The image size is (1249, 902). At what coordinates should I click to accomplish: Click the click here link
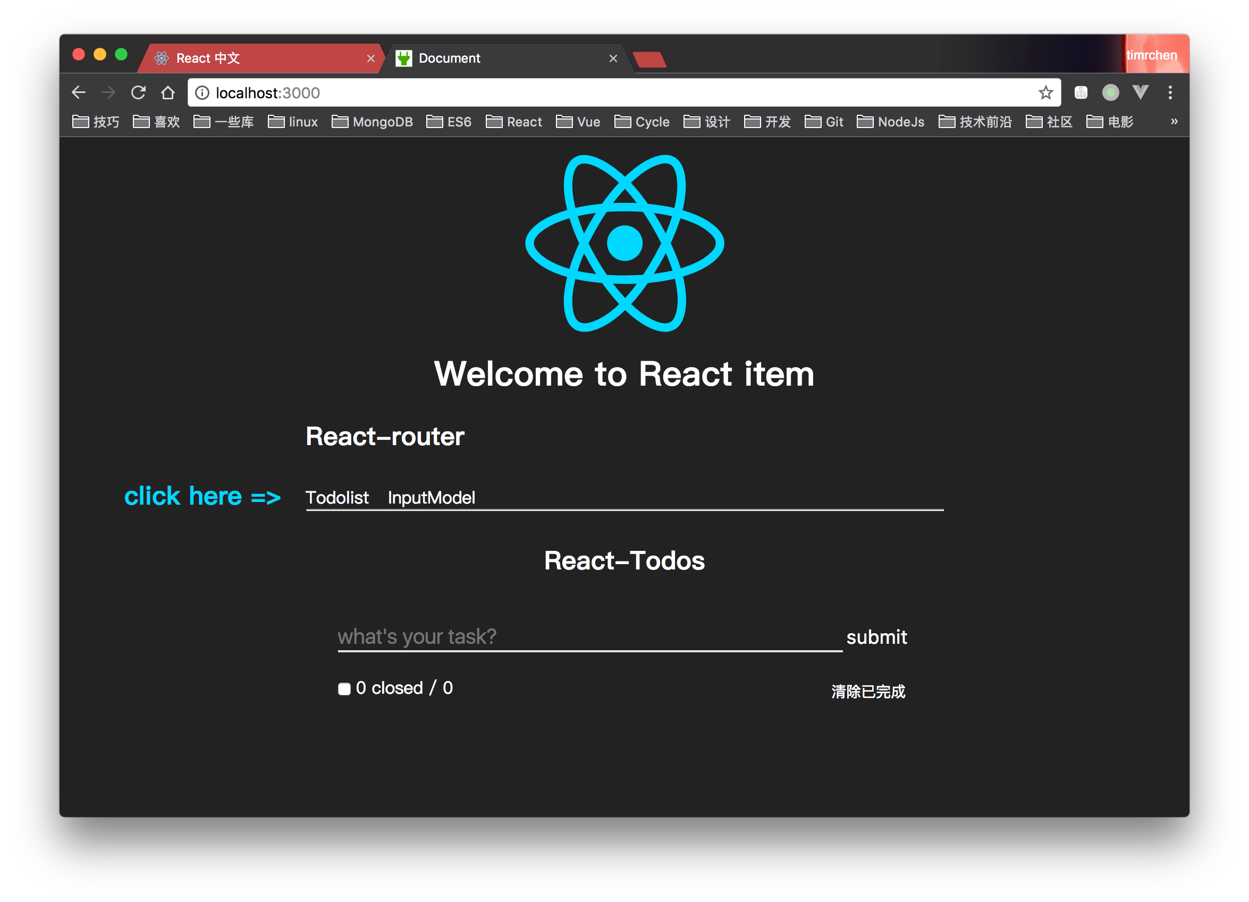pos(202,497)
